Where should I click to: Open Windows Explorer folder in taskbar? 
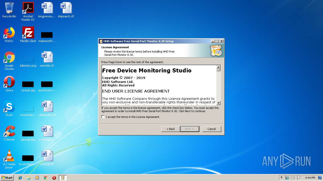tap(29, 178)
